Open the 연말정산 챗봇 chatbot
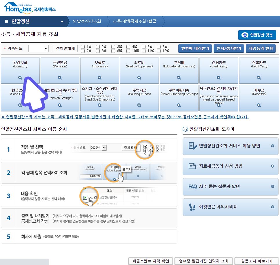 click(x=257, y=35)
